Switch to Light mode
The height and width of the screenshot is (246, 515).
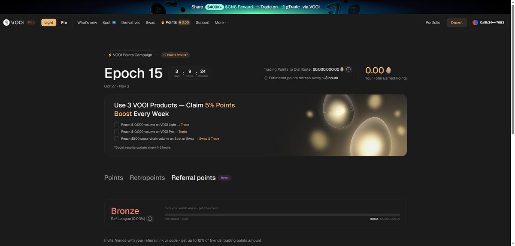(x=49, y=22)
